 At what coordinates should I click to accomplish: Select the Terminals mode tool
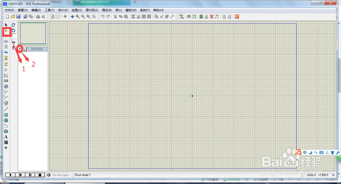tap(6, 64)
